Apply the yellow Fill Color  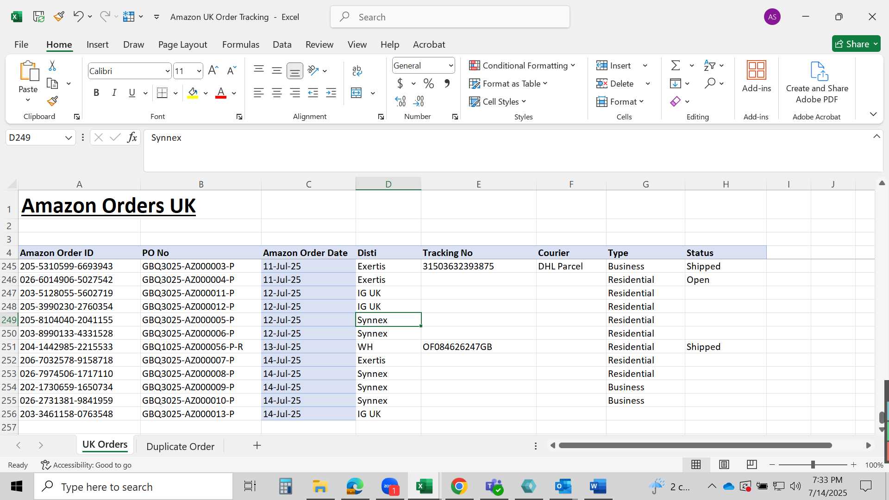point(193,93)
